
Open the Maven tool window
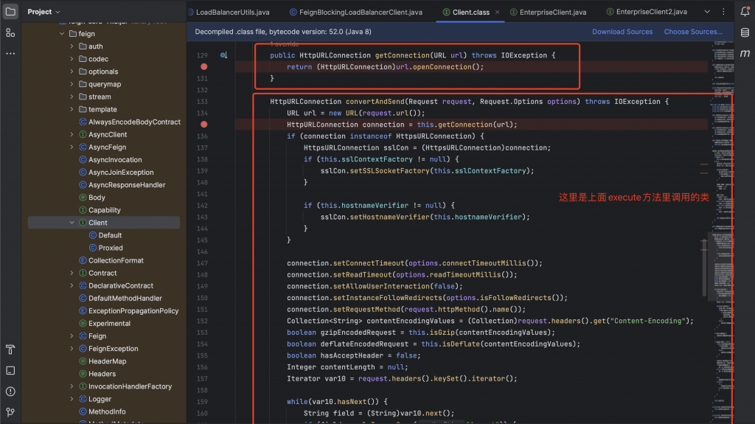[745, 54]
